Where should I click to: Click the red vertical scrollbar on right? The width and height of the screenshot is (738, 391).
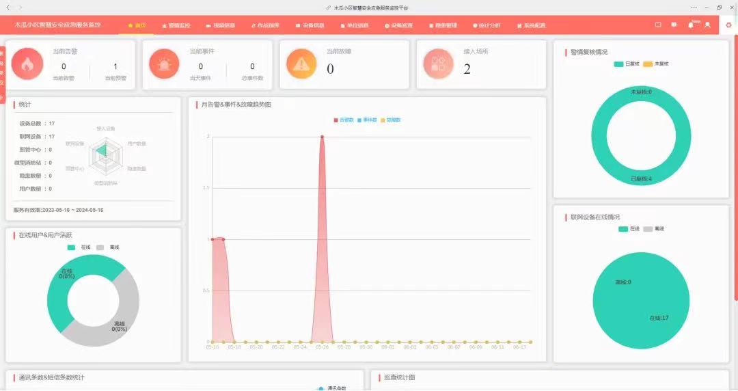click(735, 171)
